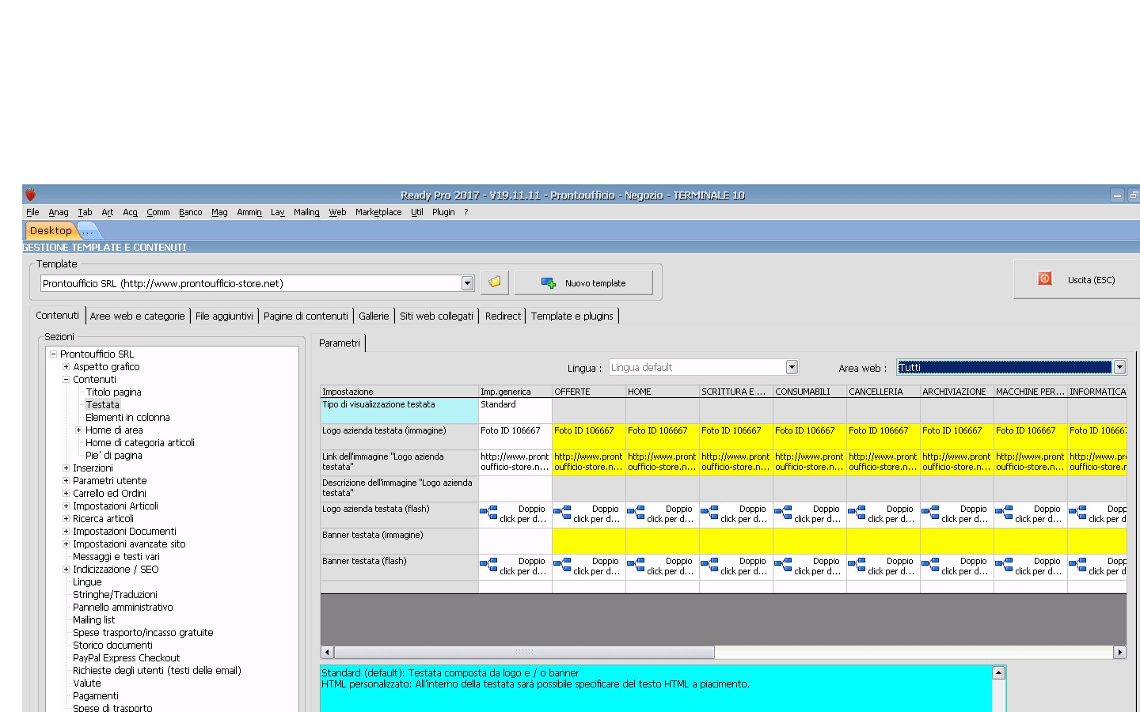Click the grid's horizontal scrollbar right arrow
The image size is (1140, 712).
point(1119,653)
